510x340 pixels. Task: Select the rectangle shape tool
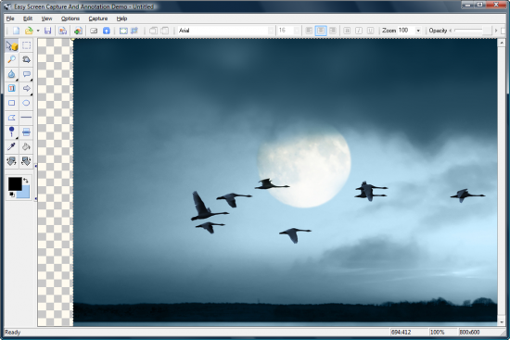[12, 103]
